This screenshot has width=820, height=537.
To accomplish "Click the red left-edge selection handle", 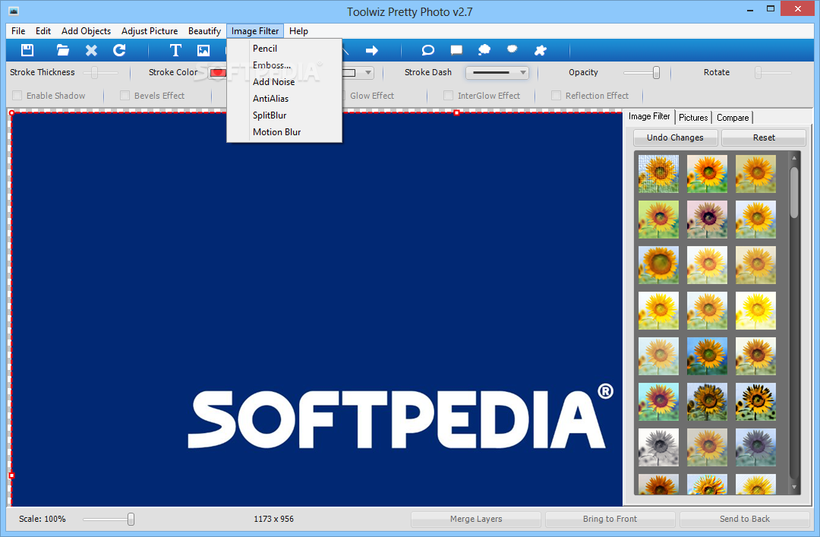I will pyautogui.click(x=11, y=475).
